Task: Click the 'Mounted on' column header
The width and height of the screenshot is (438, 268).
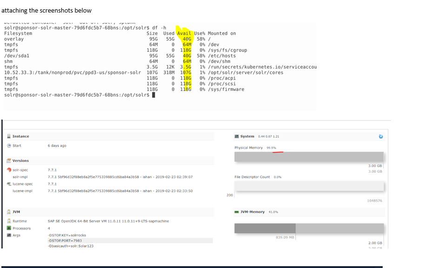Action: tap(222, 33)
